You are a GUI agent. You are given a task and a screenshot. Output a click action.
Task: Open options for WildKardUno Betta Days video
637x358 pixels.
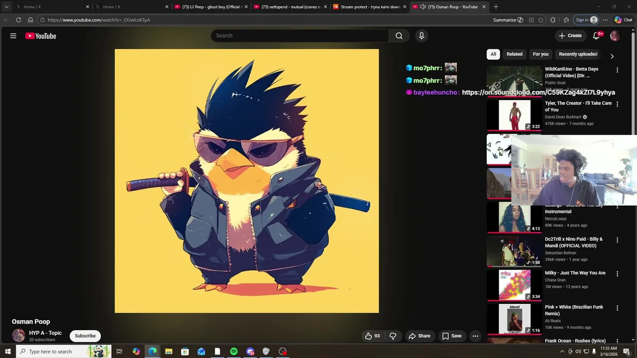point(618,70)
